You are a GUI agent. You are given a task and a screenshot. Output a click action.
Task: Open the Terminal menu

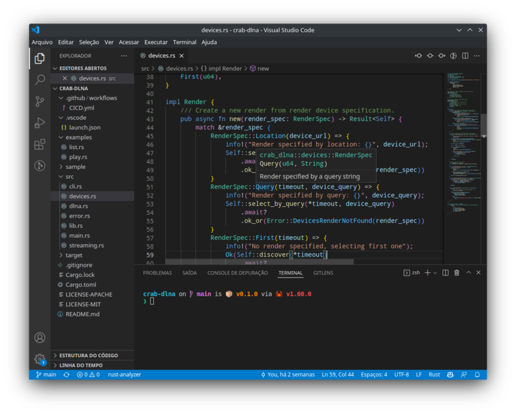185,42
